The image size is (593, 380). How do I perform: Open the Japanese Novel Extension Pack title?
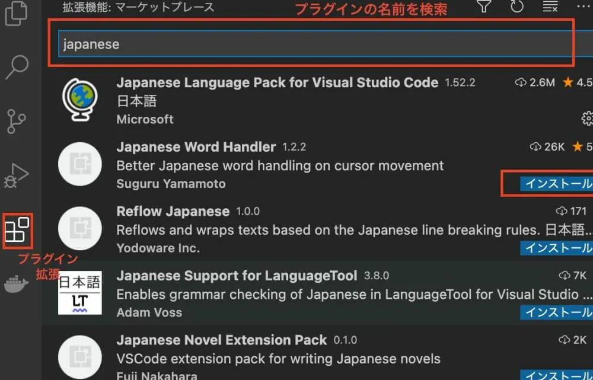222,340
